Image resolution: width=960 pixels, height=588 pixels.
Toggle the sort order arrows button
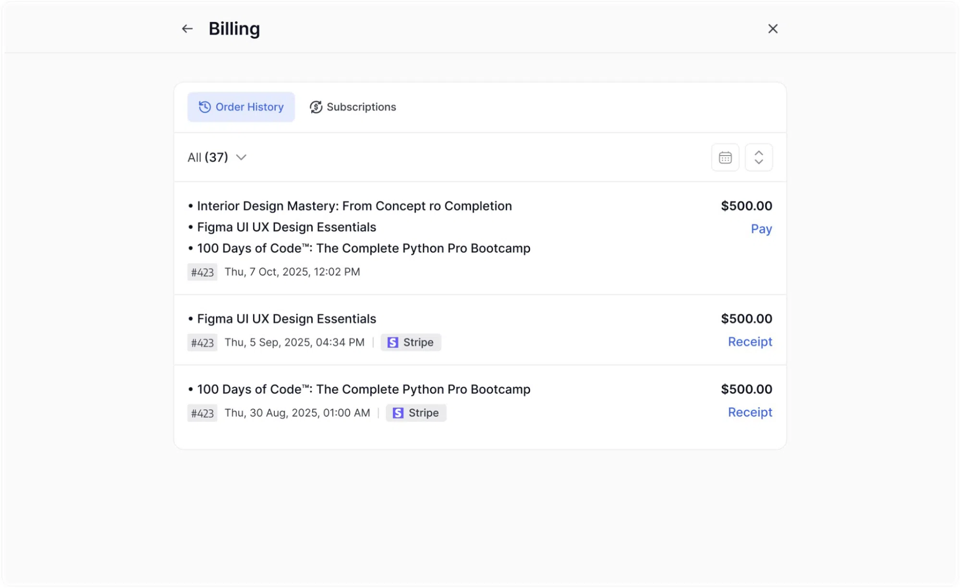coord(758,157)
